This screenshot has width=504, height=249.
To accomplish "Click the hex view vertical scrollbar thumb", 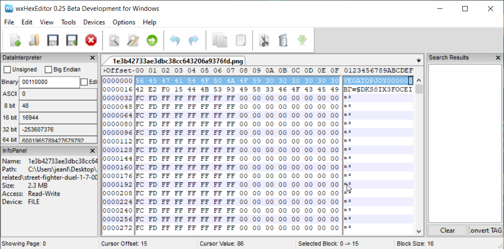I will [419, 89].
